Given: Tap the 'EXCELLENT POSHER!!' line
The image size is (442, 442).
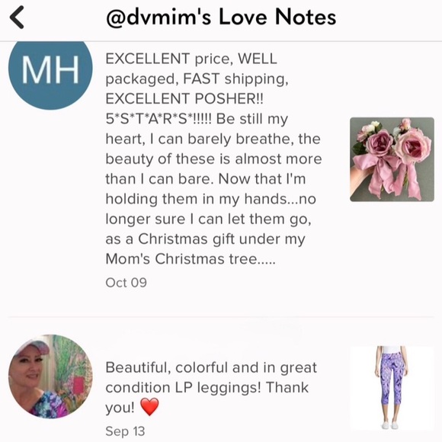Looking at the screenshot, I should pos(184,98).
